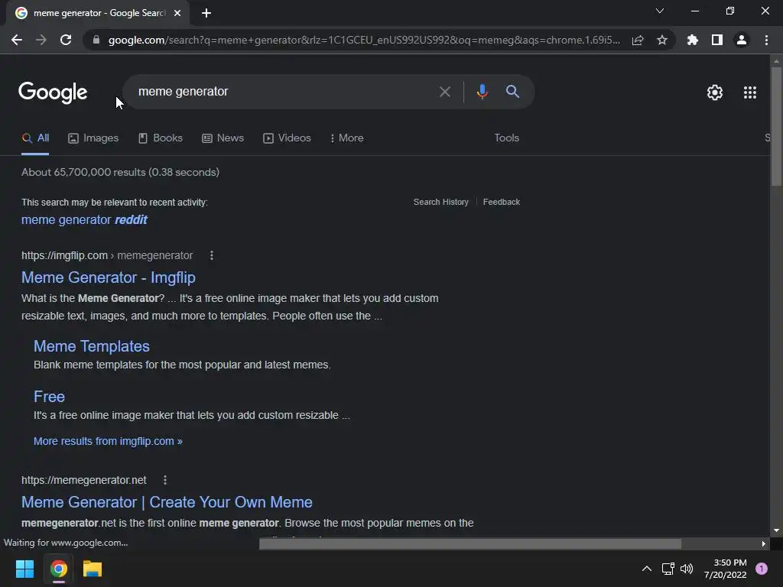This screenshot has height=587, width=783.
Task: Open the network tray icon
Action: coord(668,569)
